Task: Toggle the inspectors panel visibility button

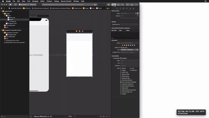Action: (136, 5)
